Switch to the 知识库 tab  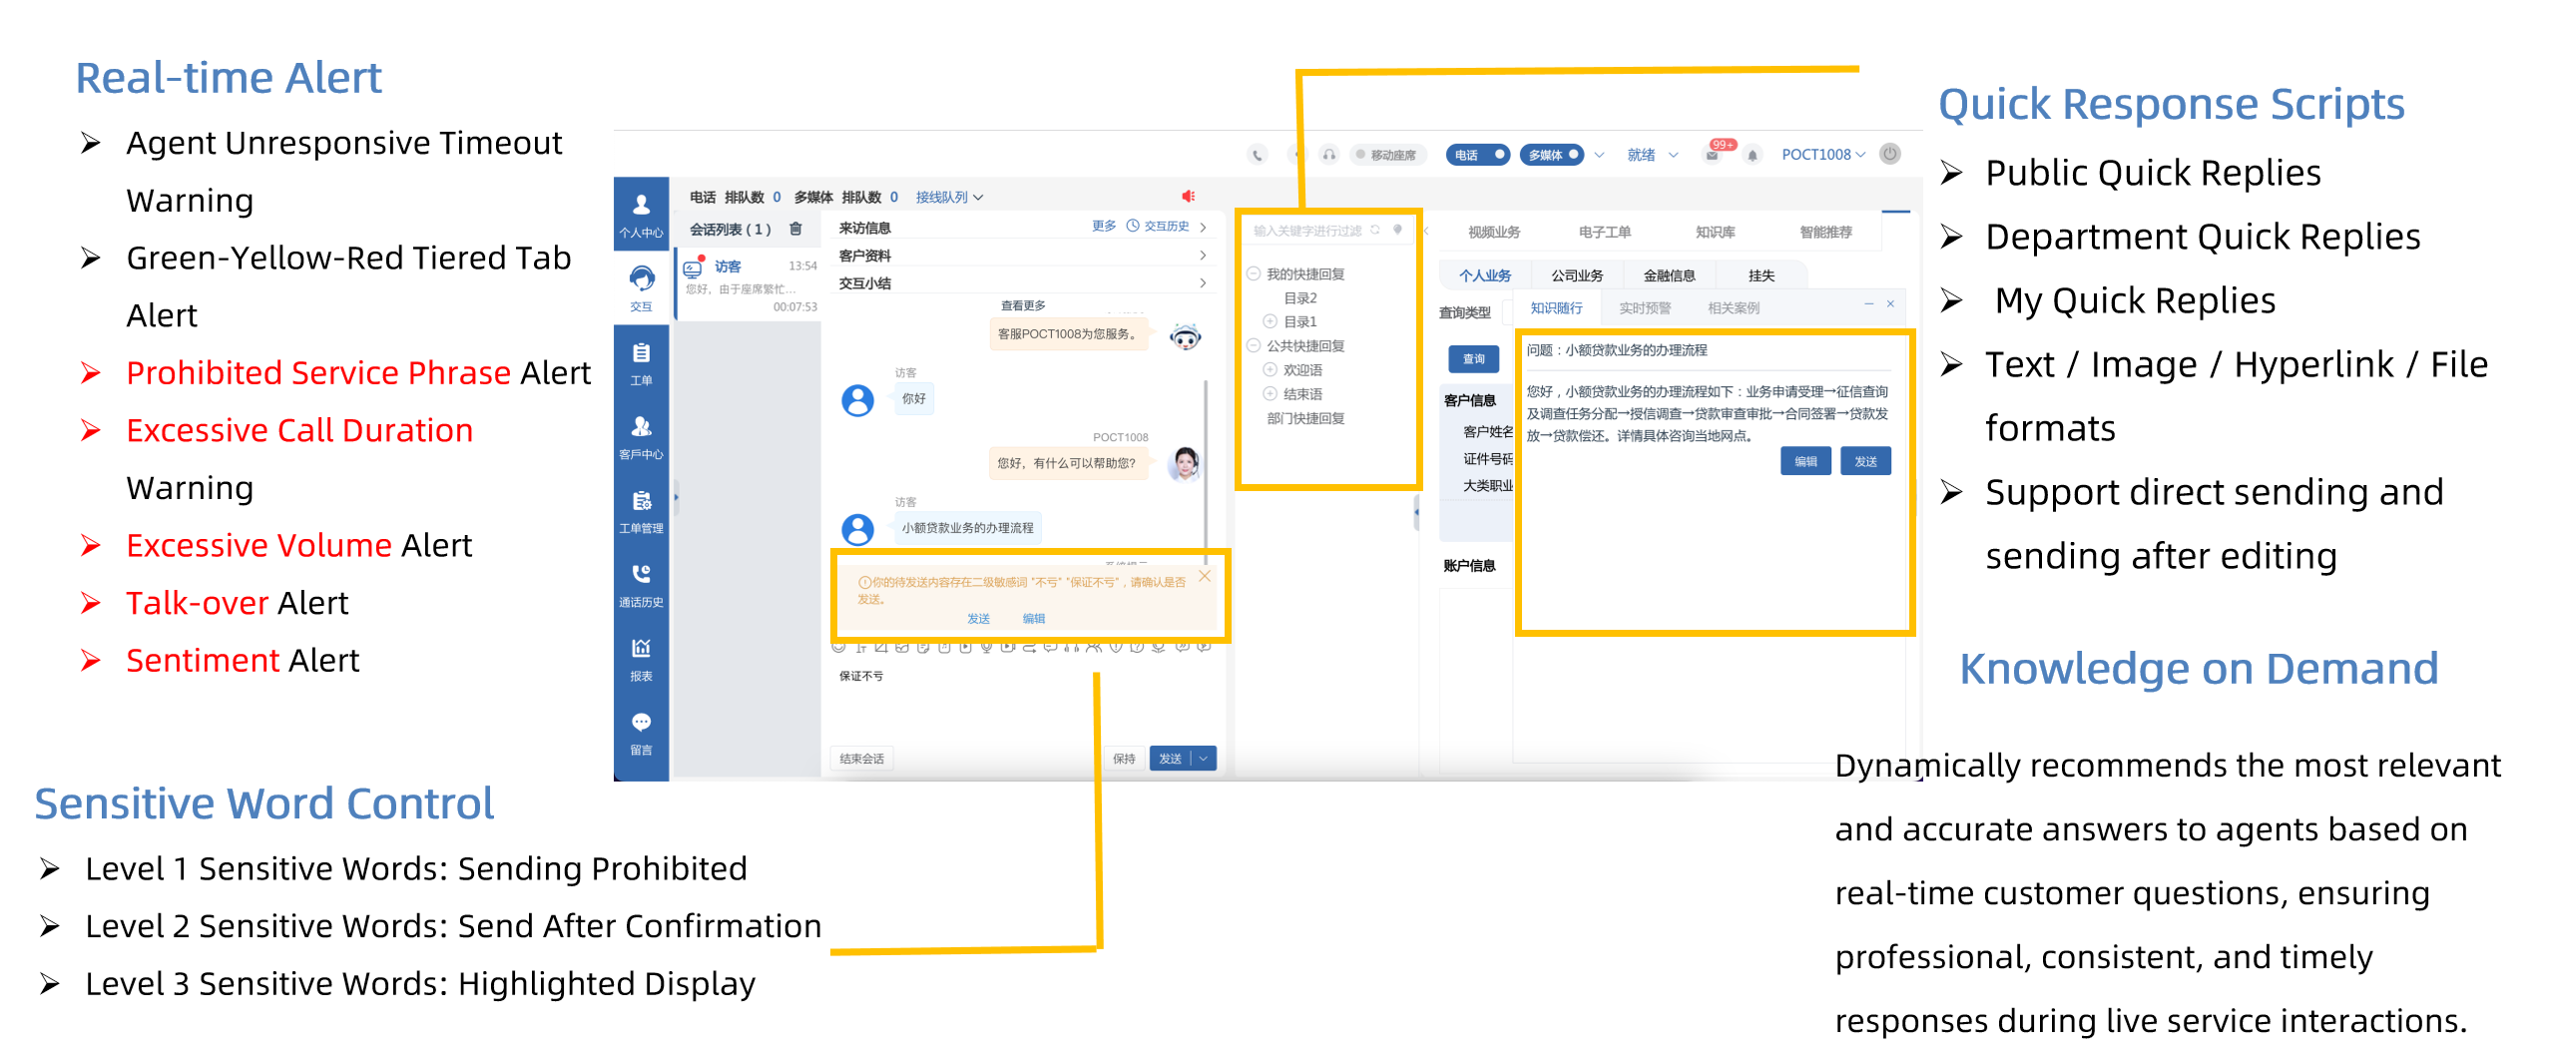1715,232
